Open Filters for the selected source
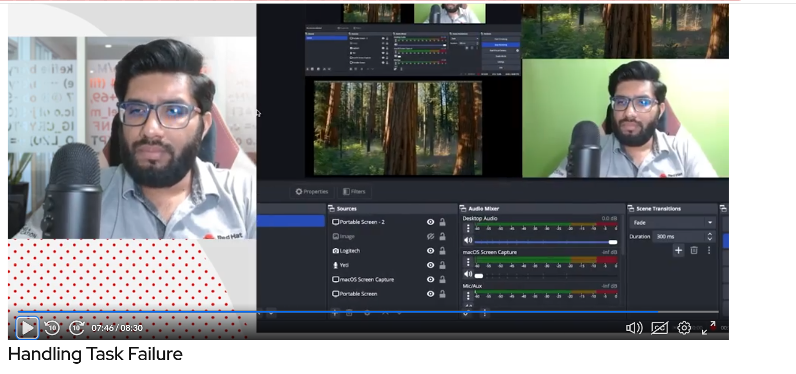This screenshot has width=796, height=374. 354,192
